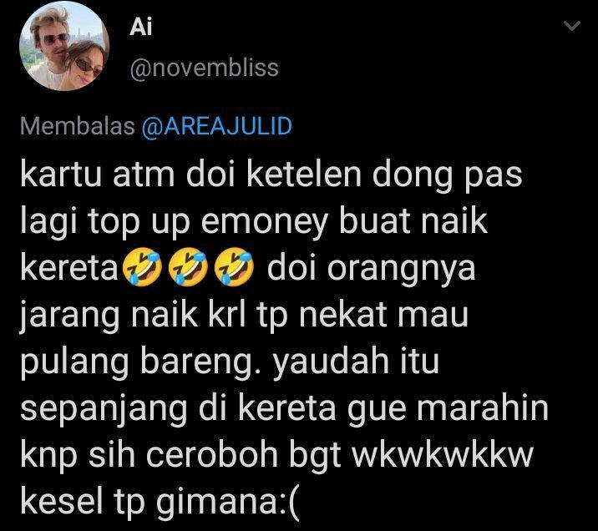This screenshot has width=598, height=531.
Task: Click the laughter text "wkwkwkkw"
Action: click(442, 456)
